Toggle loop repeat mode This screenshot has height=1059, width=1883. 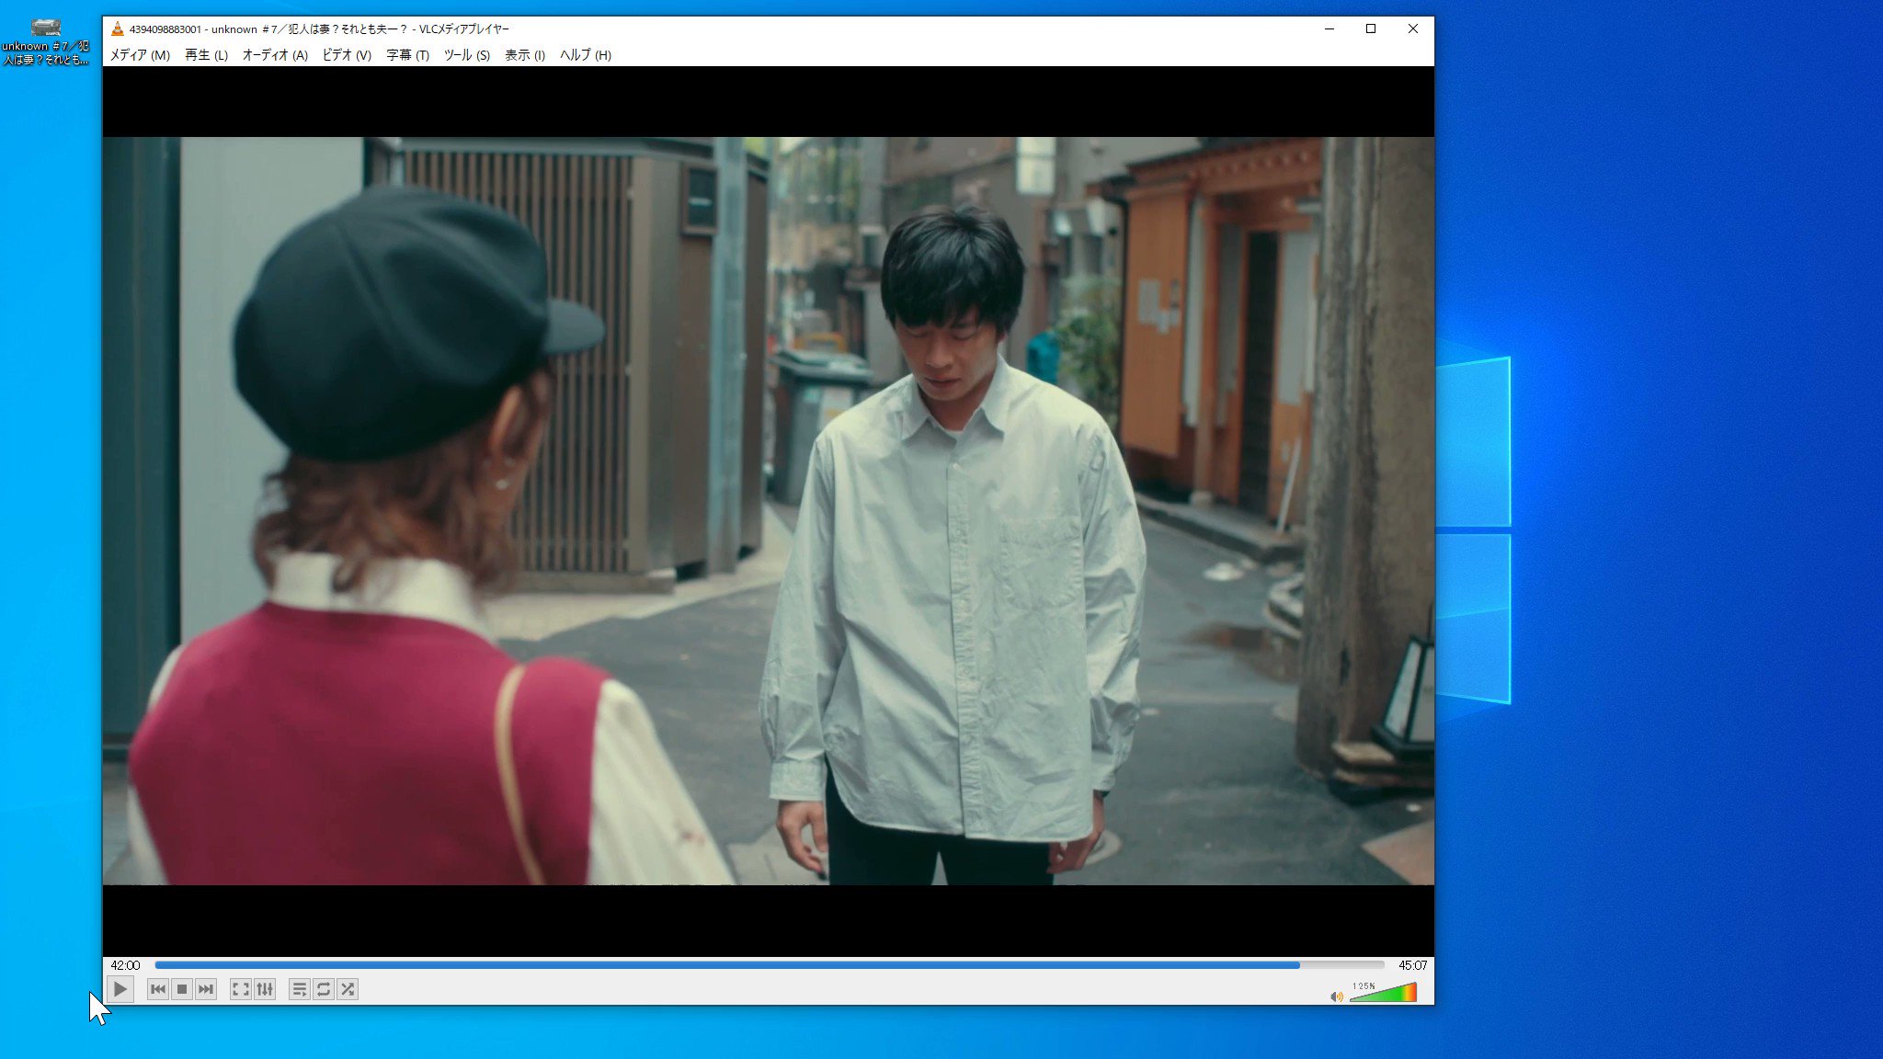[x=324, y=989]
